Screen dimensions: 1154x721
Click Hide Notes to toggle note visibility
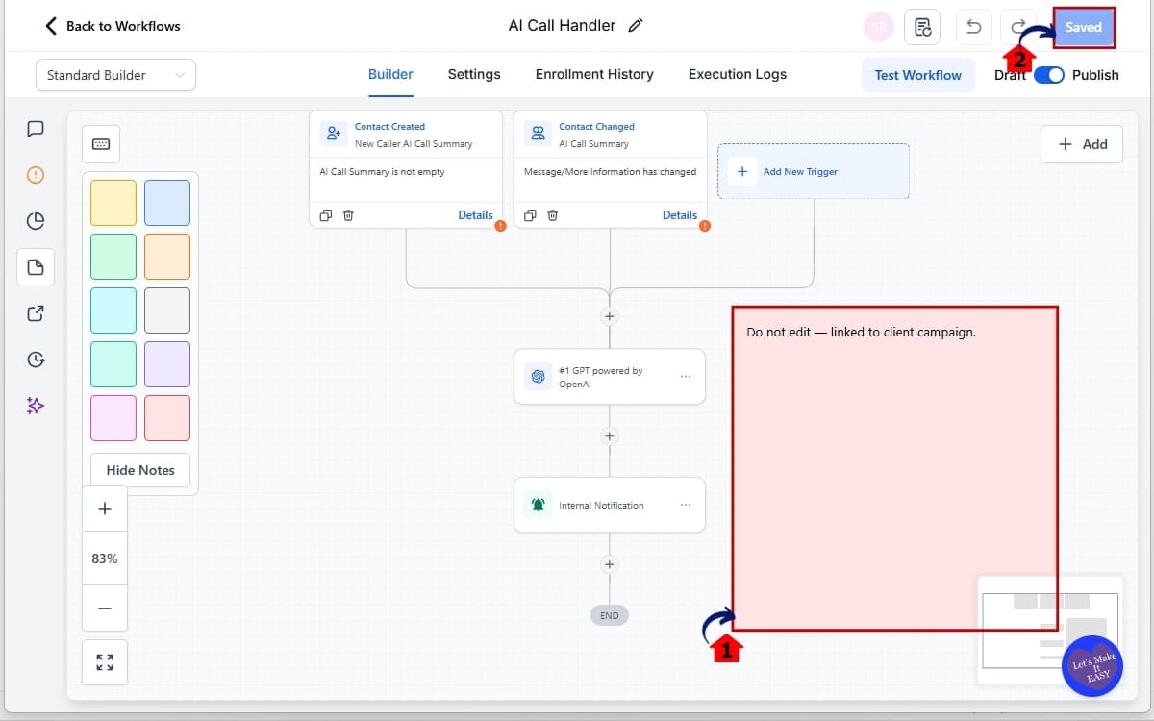[x=140, y=470]
